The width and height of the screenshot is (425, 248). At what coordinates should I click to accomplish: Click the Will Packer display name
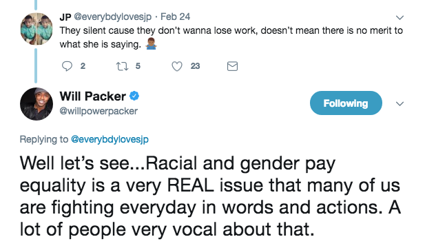pyautogui.click(x=93, y=96)
